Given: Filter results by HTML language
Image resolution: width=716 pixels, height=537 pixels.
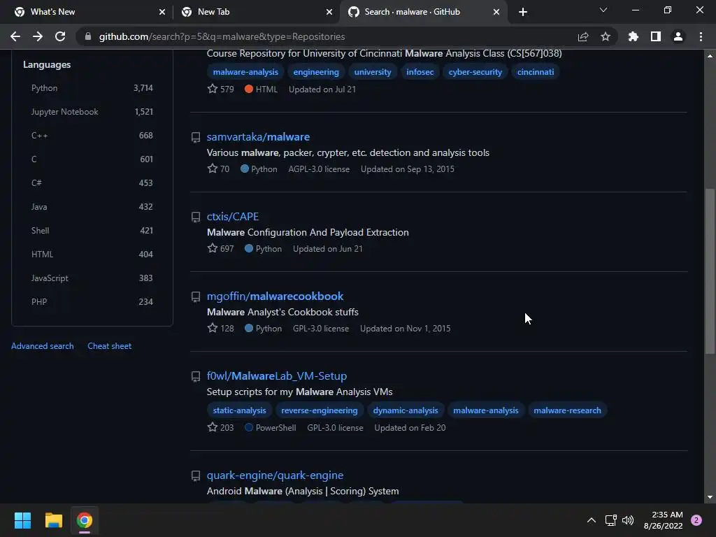Looking at the screenshot, I should tap(92, 255).
